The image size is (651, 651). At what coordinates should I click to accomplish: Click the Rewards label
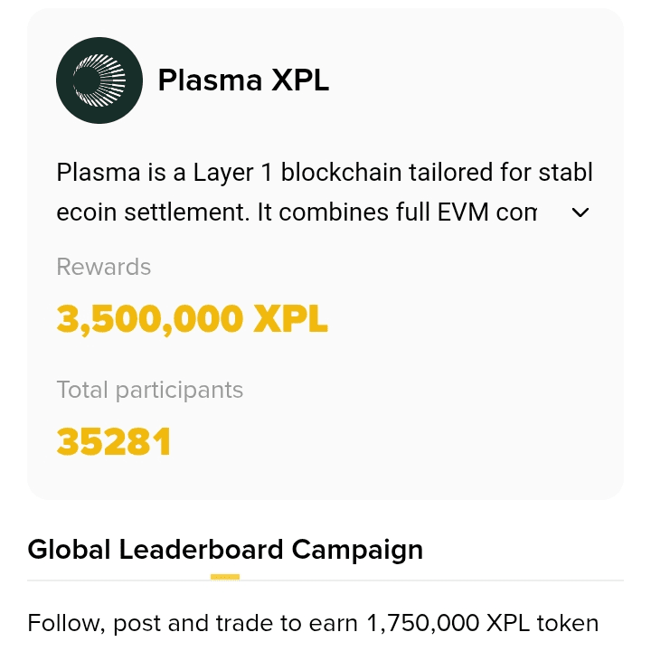103,267
